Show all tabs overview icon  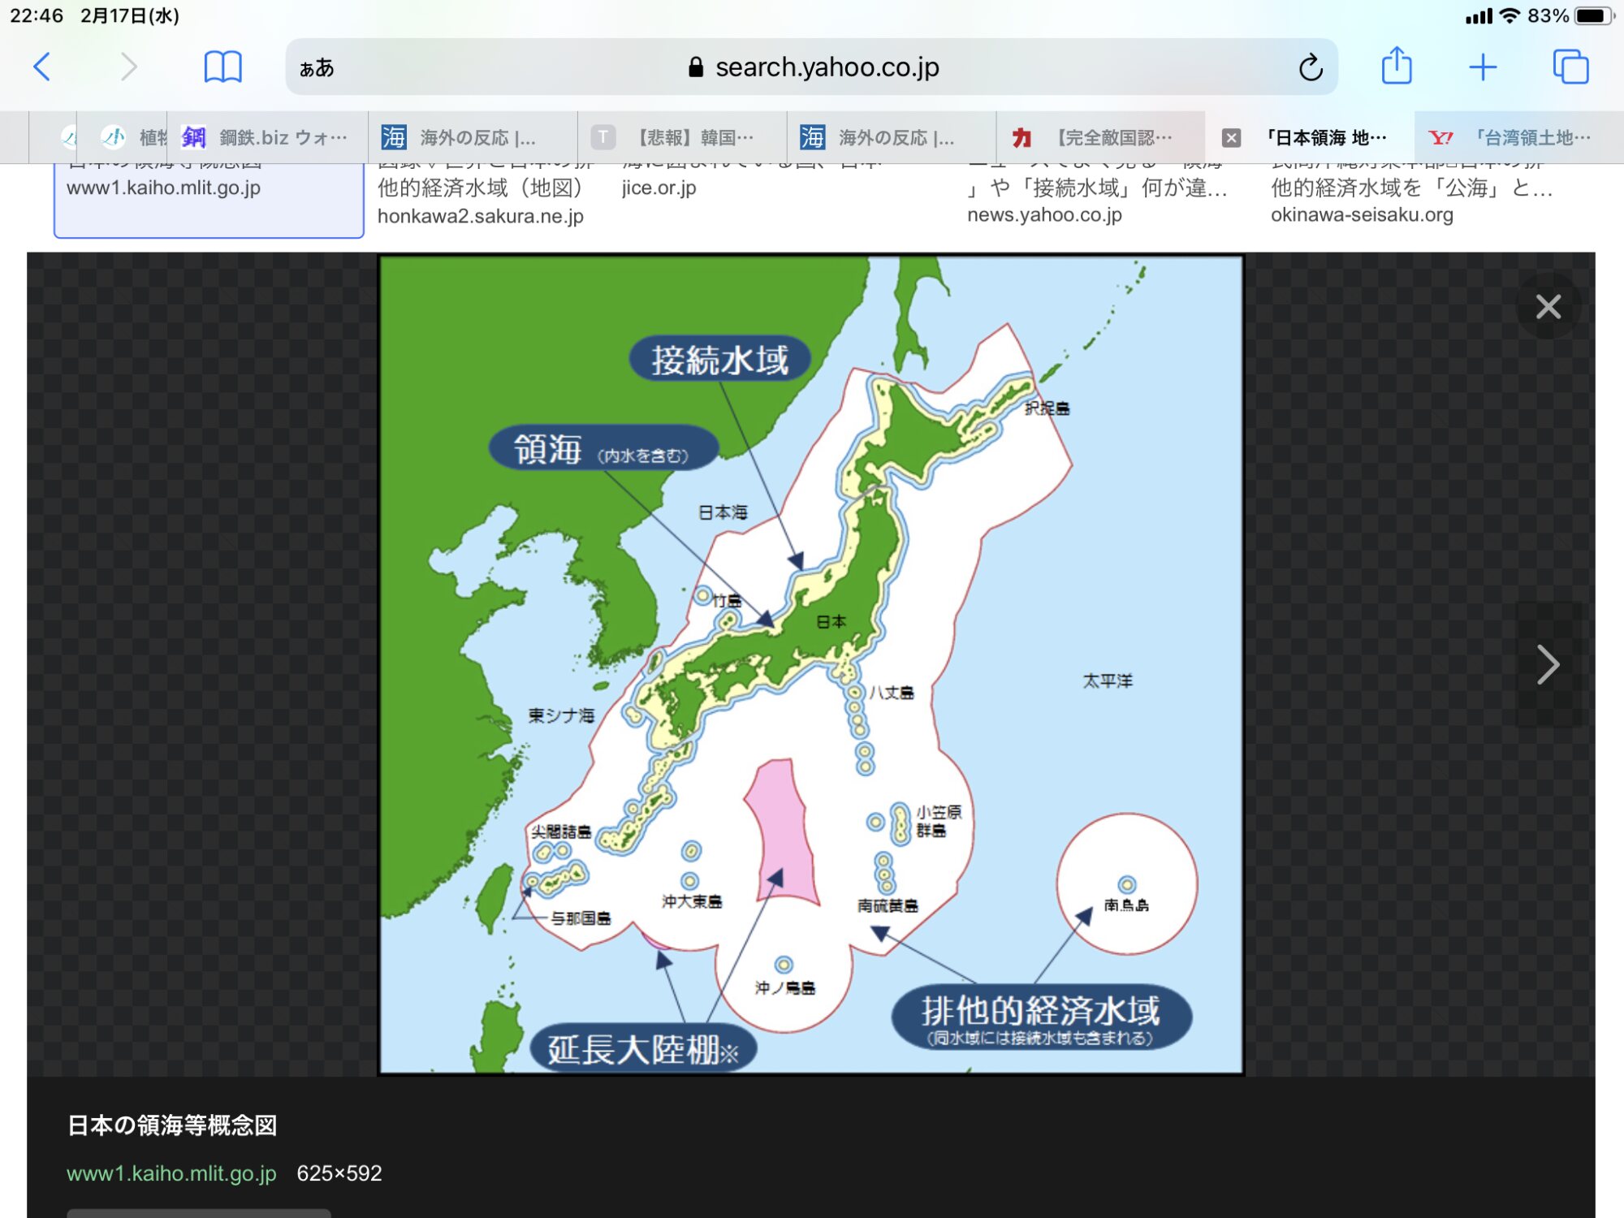pyautogui.click(x=1570, y=67)
